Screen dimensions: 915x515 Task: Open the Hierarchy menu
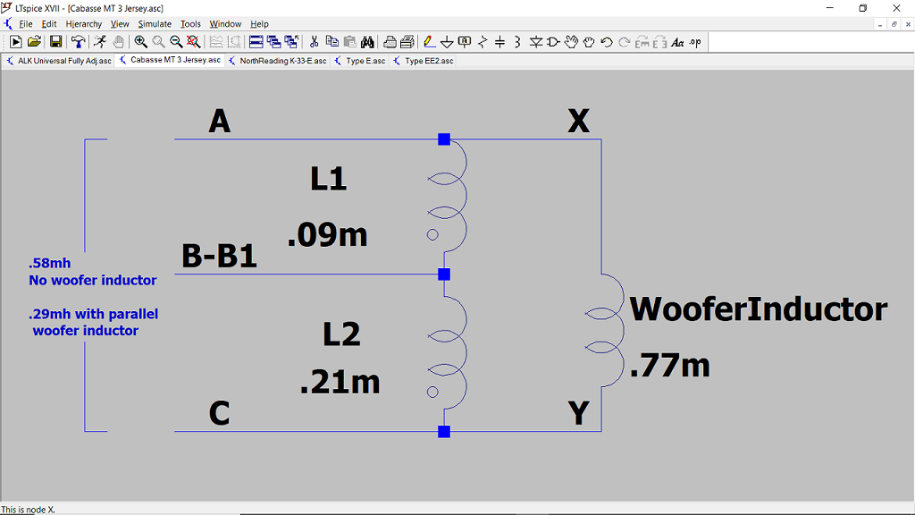click(x=83, y=24)
